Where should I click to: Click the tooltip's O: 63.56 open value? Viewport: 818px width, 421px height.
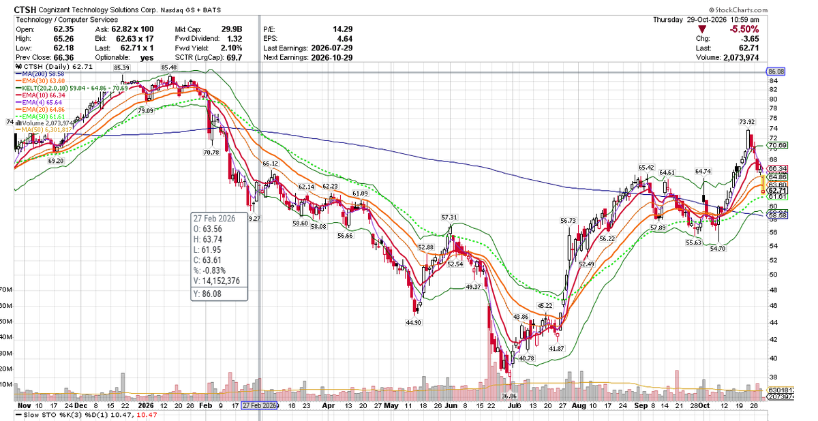(x=211, y=230)
